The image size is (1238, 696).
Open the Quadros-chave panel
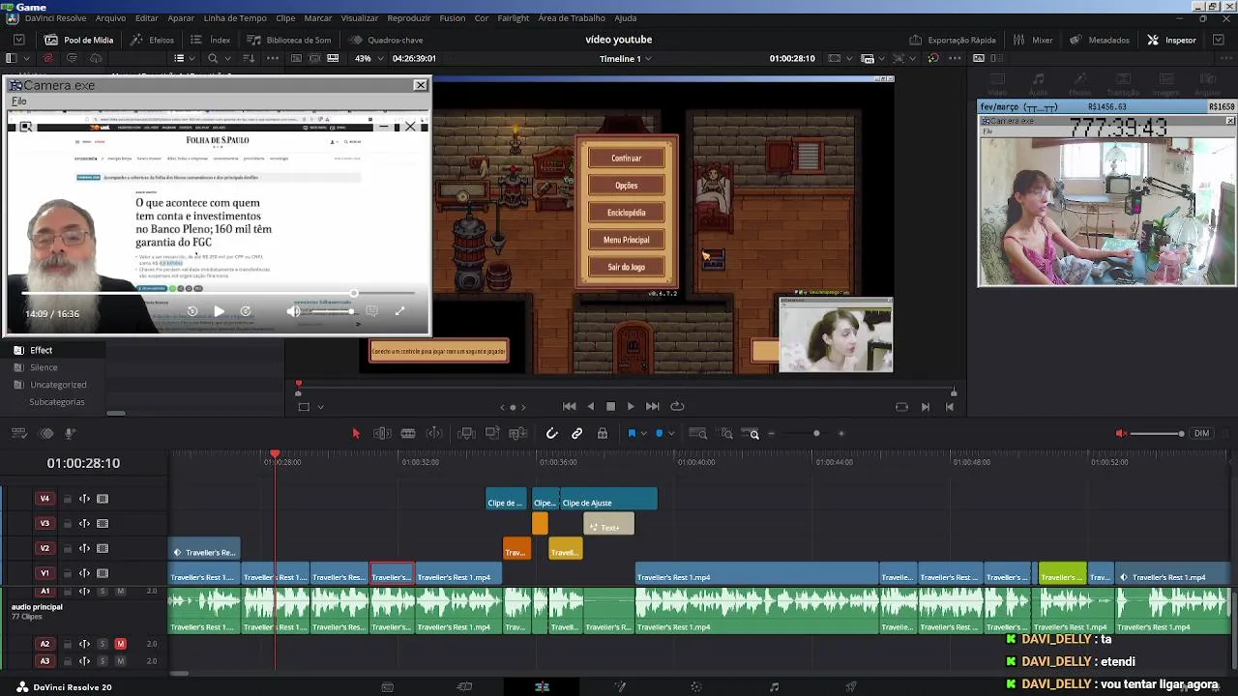[386, 41]
